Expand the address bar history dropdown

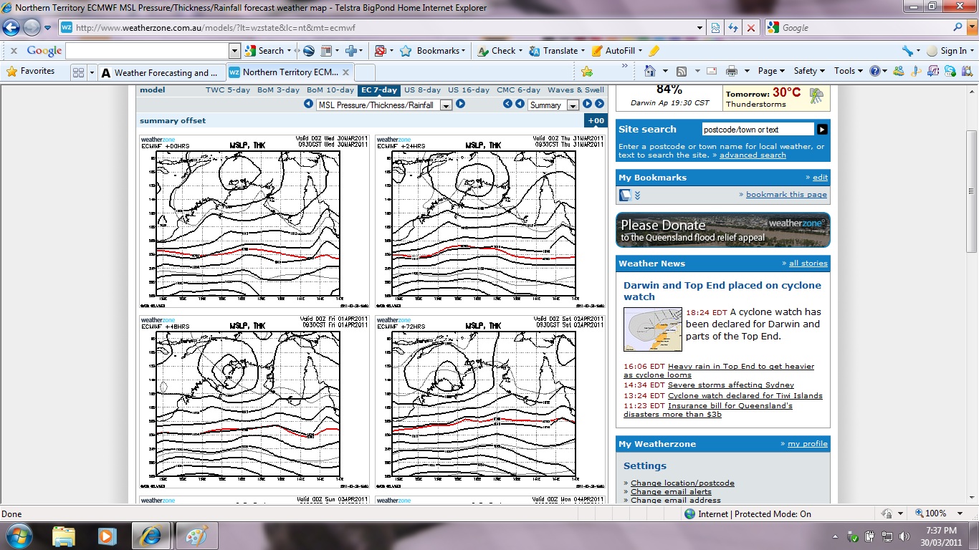click(700, 27)
